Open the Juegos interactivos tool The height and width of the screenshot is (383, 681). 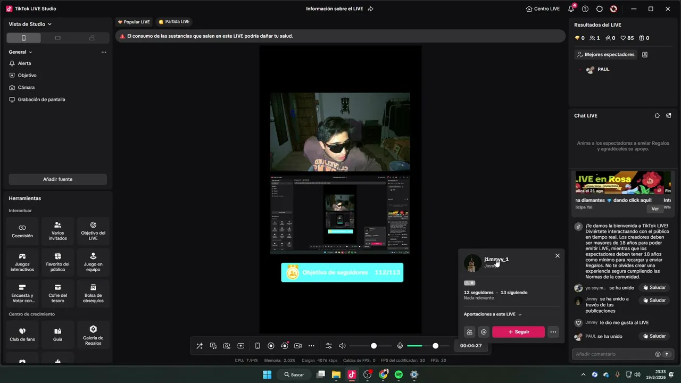click(22, 262)
